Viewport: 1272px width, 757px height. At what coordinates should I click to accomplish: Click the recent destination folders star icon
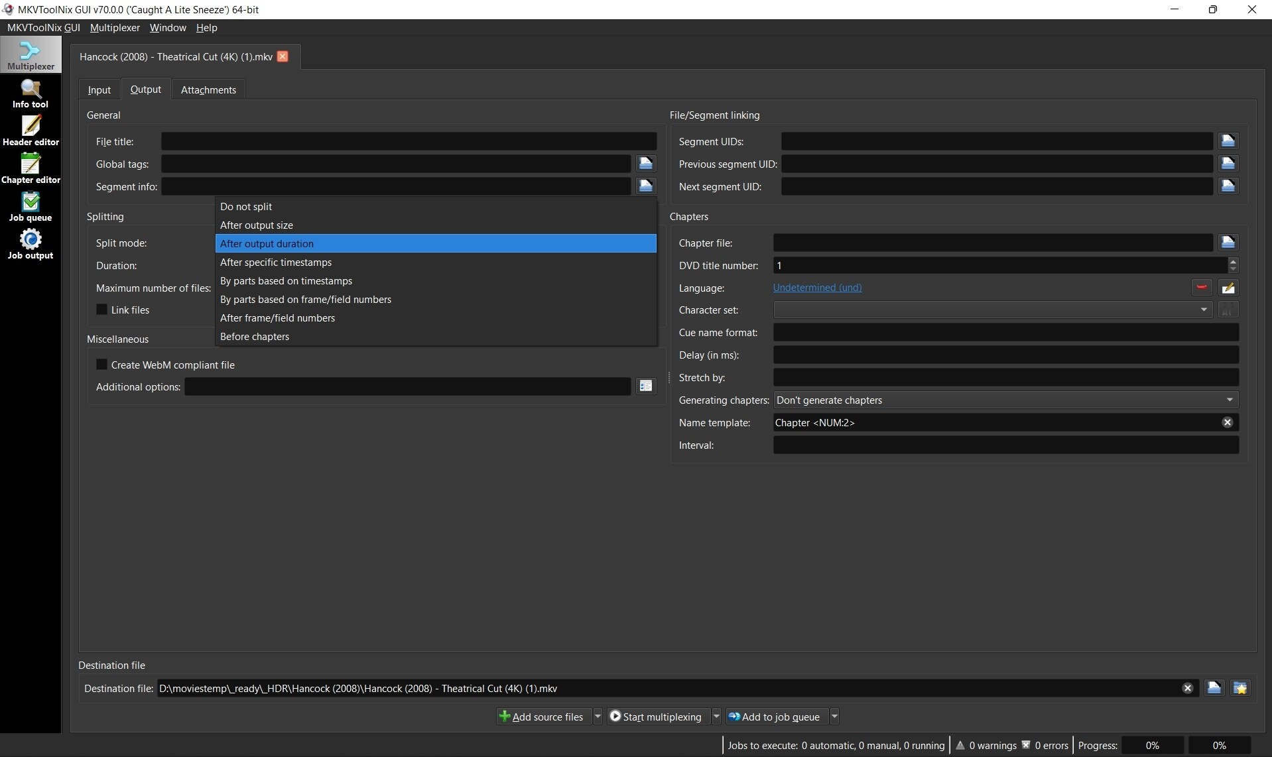[1240, 688]
